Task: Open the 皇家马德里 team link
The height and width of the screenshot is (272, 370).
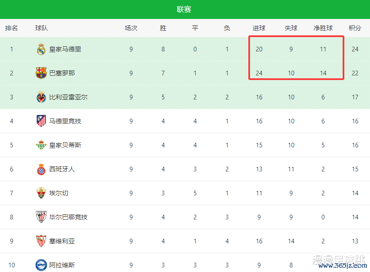Action: (65, 49)
